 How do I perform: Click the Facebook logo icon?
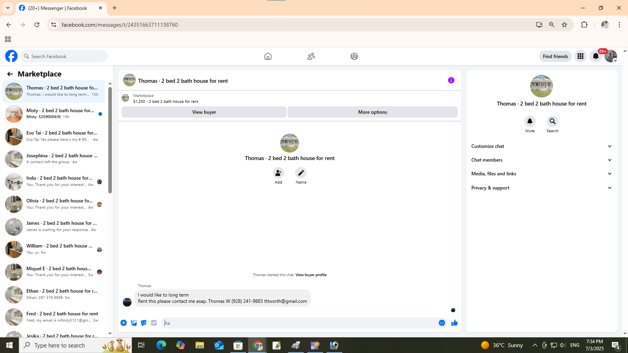point(11,56)
